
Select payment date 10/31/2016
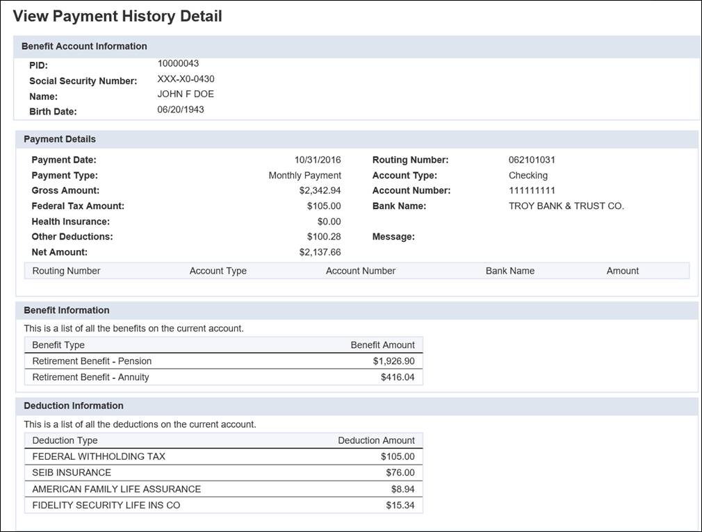pos(318,160)
